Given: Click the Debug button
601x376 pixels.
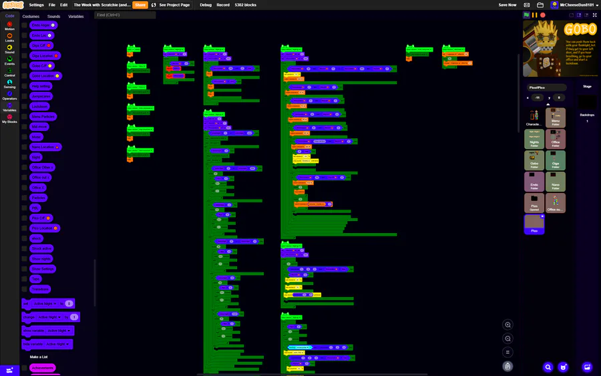Looking at the screenshot, I should point(206,5).
